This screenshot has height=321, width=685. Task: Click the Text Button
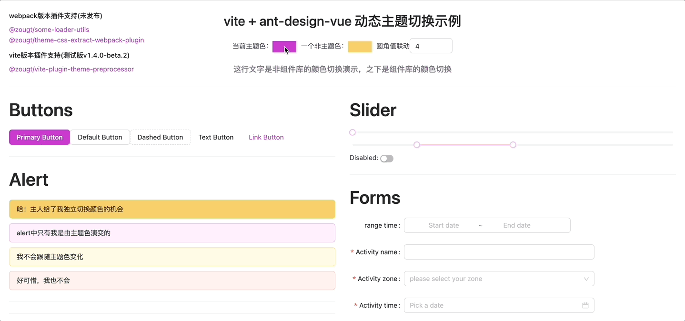[216, 137]
